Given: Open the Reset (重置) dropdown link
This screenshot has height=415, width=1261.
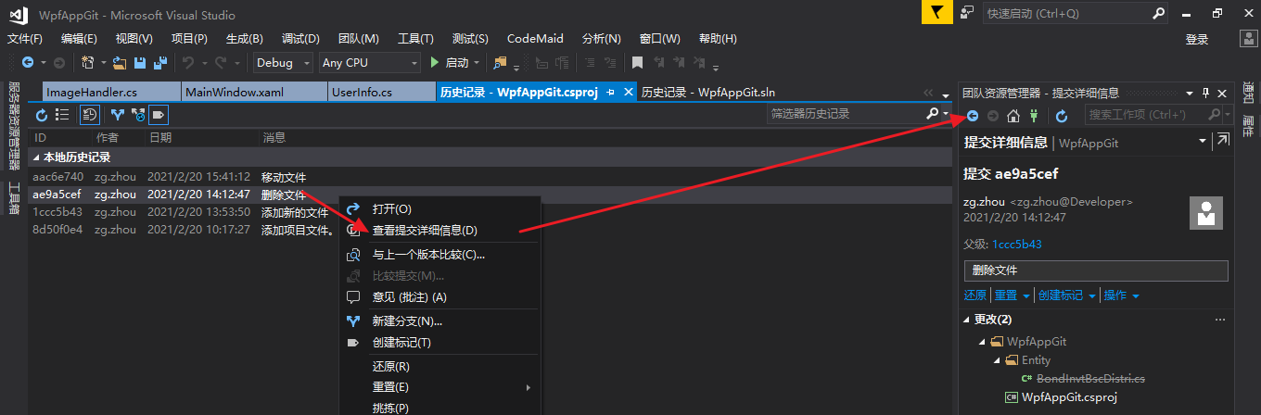Looking at the screenshot, I should point(1012,296).
